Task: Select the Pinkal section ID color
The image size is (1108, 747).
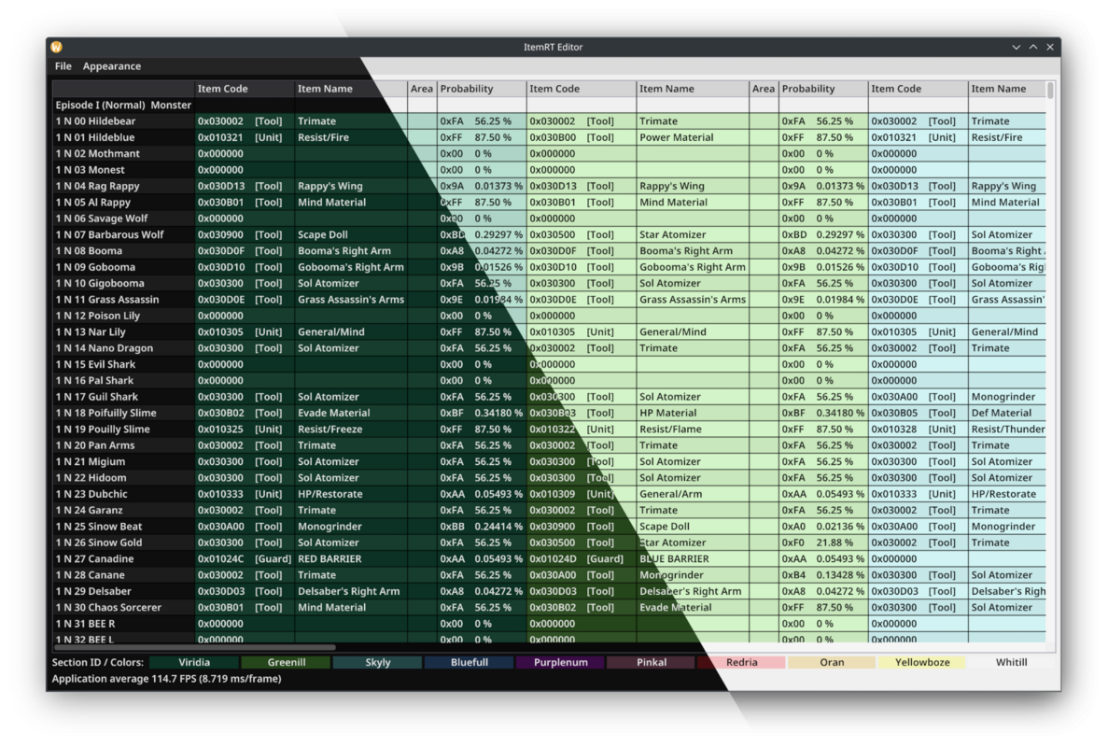Action: coord(651,662)
